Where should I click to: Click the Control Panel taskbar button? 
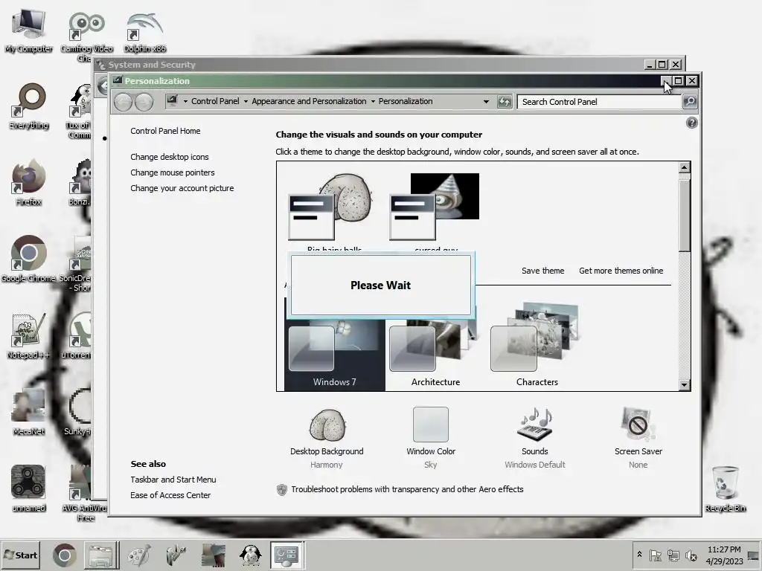click(x=286, y=555)
